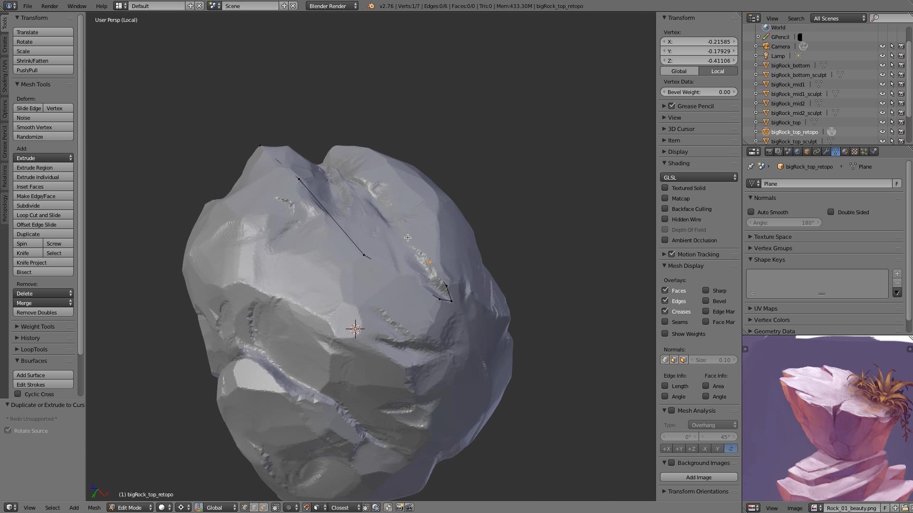Toggle renderability of the Lamp object

901,56
